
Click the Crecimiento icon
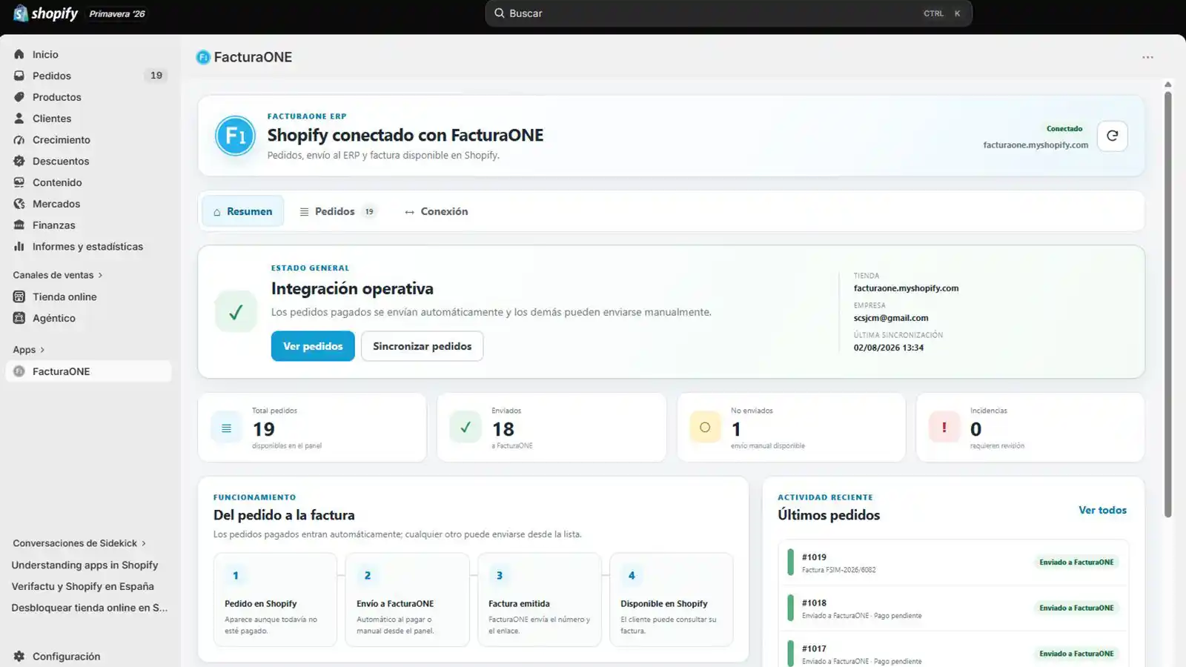[x=19, y=140]
